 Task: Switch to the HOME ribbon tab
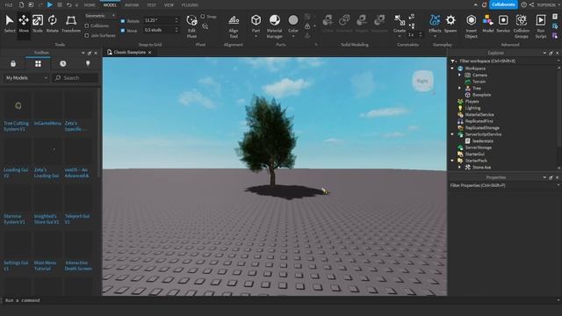[x=90, y=5]
